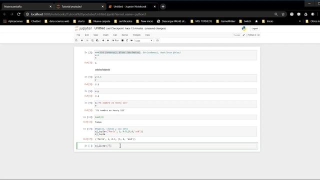The width and height of the screenshot is (320, 180).
Task: Interrupt the kernel with the stop icon
Action: pyautogui.click(x=122, y=40)
